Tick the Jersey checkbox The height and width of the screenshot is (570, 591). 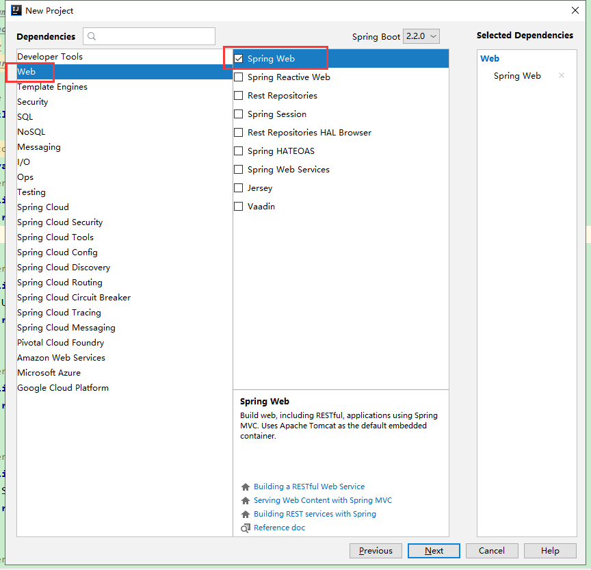click(238, 187)
